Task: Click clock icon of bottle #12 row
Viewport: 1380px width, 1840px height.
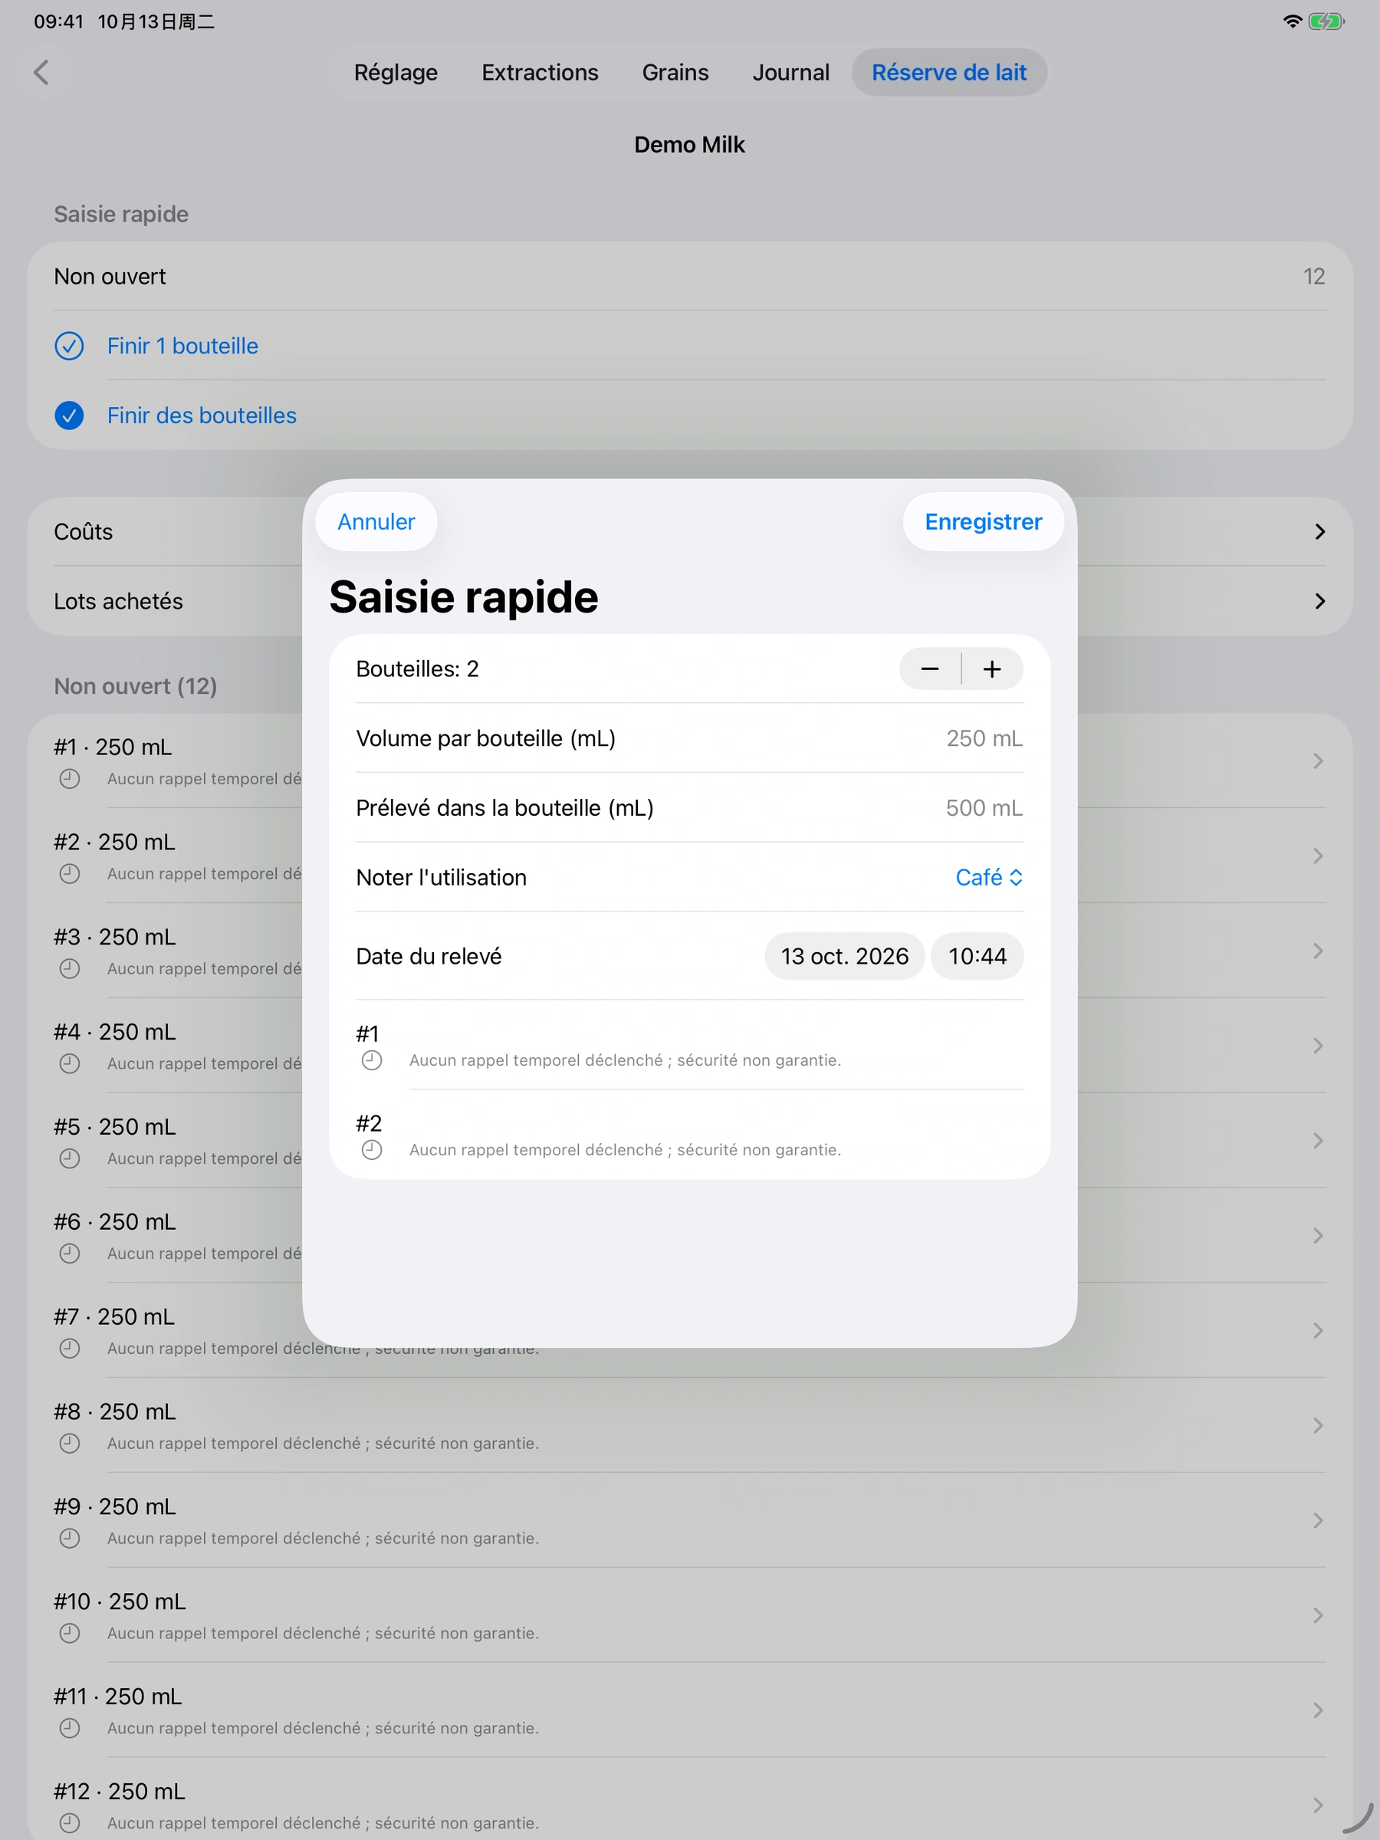Action: coord(70,1822)
